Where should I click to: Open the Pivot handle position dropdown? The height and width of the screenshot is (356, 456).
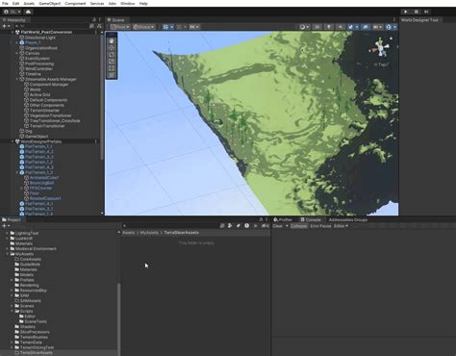point(120,27)
